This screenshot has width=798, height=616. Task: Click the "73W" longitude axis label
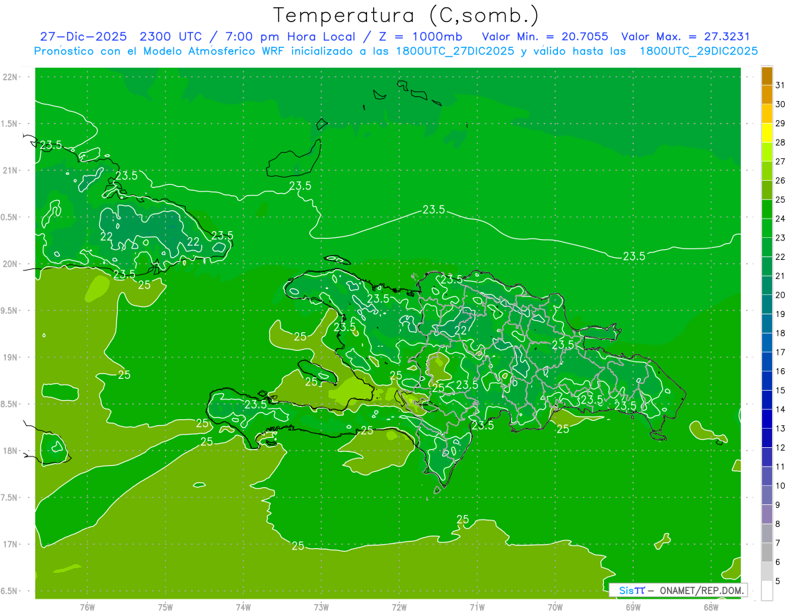(321, 607)
